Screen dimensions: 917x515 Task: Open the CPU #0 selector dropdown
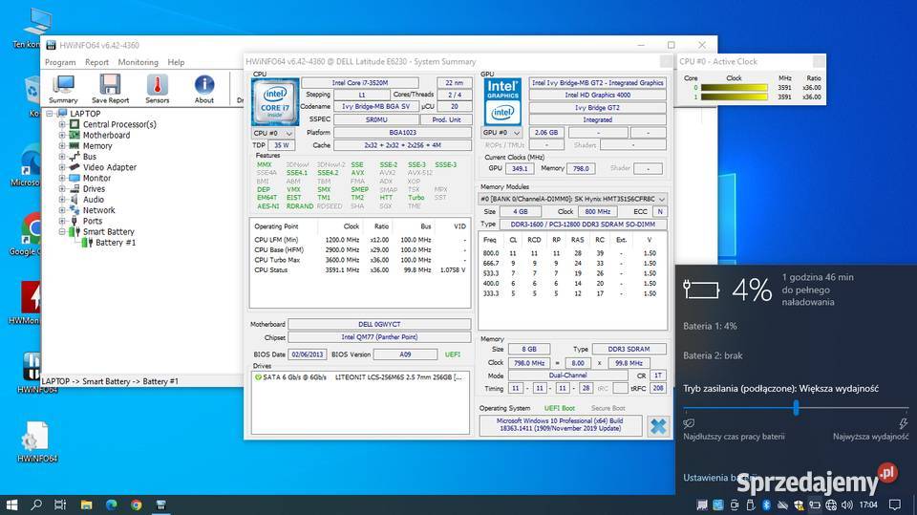272,134
